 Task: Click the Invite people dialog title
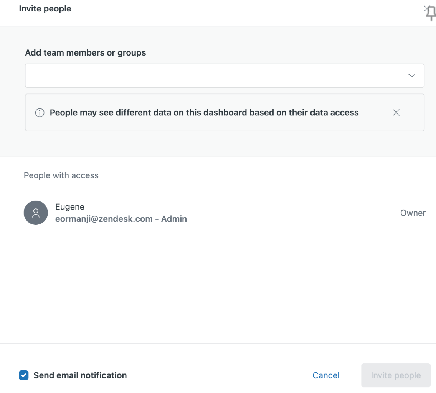pyautogui.click(x=45, y=8)
